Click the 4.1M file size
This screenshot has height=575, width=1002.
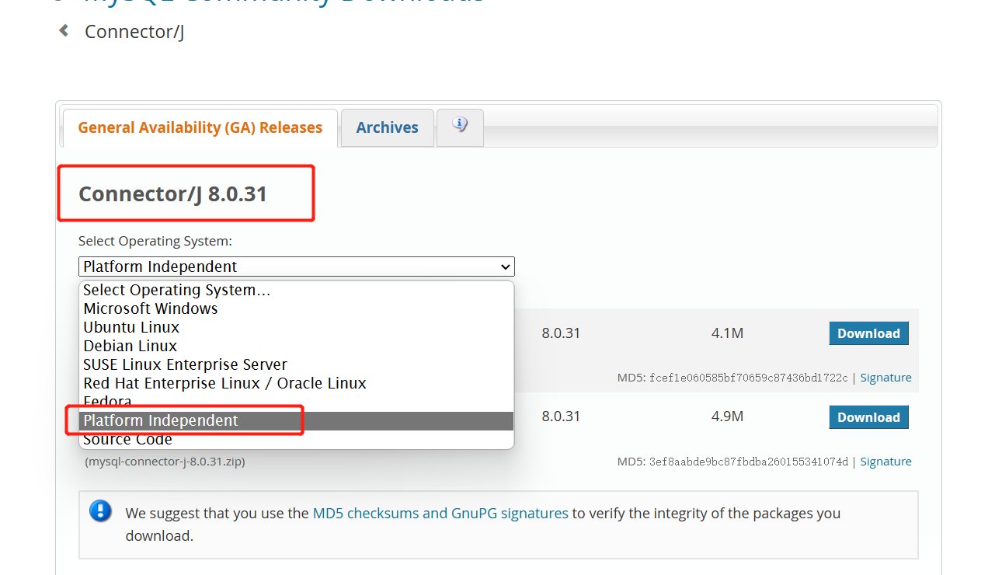727,333
